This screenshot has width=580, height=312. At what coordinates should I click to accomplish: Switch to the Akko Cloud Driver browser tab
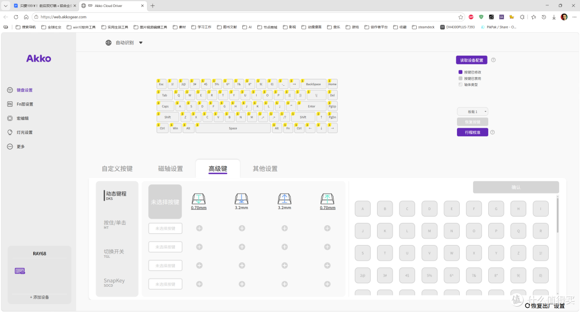[x=112, y=5]
